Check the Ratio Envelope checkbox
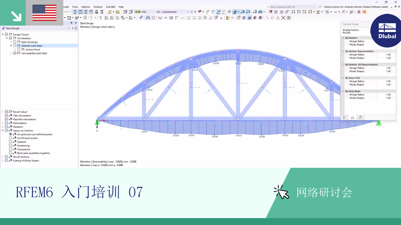 coord(15,42)
